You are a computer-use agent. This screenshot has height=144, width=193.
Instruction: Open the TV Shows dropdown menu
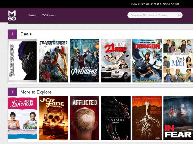pyautogui.click(x=49, y=15)
